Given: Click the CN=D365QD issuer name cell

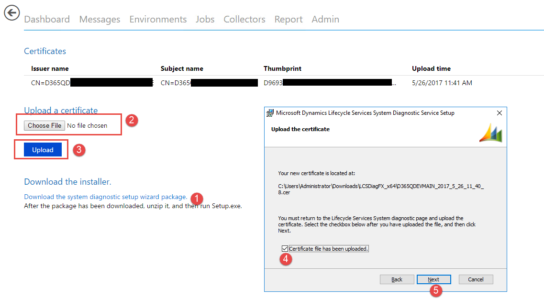Looking at the screenshot, I should [92, 83].
